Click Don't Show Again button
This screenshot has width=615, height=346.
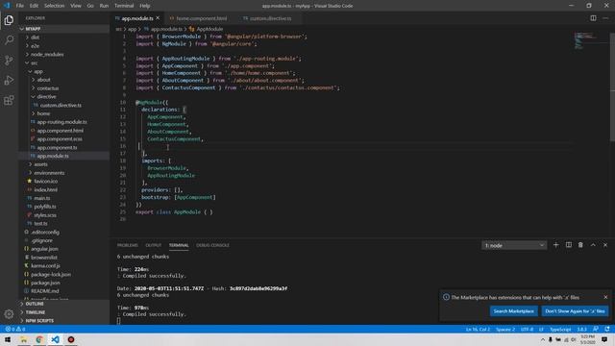575,311
